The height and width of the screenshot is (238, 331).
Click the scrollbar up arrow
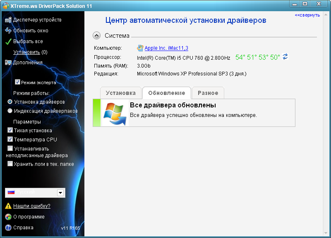[x=326, y=15]
